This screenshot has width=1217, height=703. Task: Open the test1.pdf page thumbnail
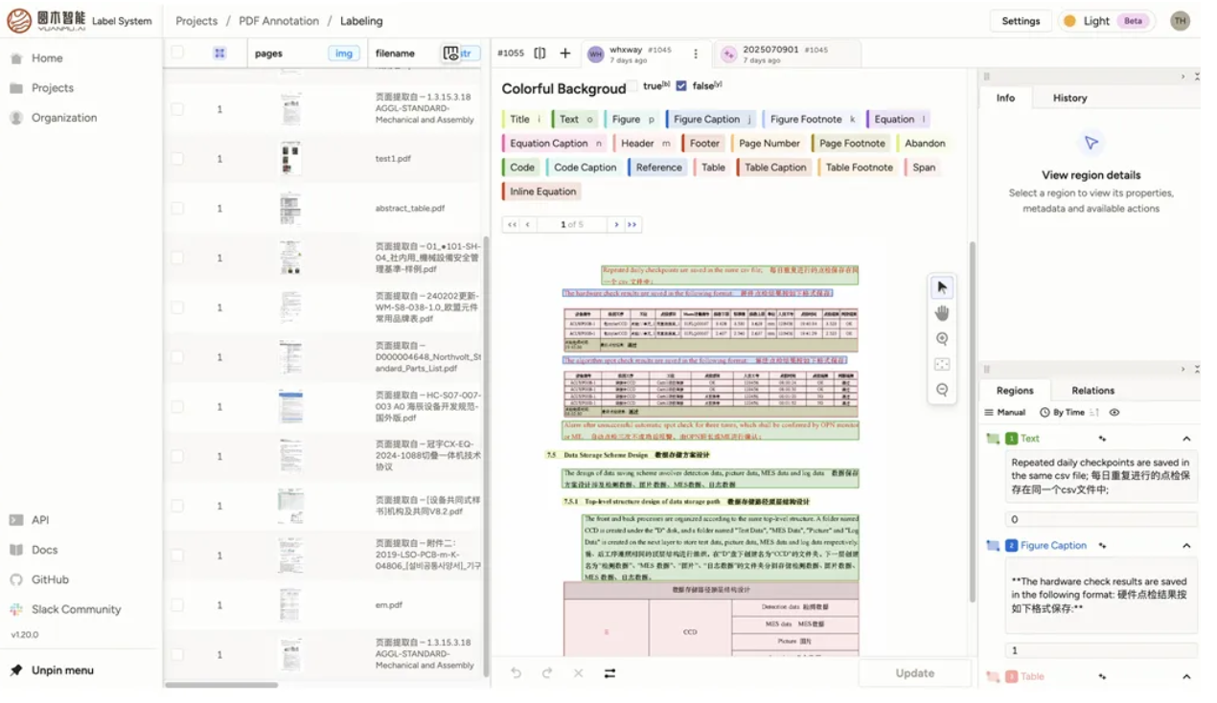(x=290, y=159)
